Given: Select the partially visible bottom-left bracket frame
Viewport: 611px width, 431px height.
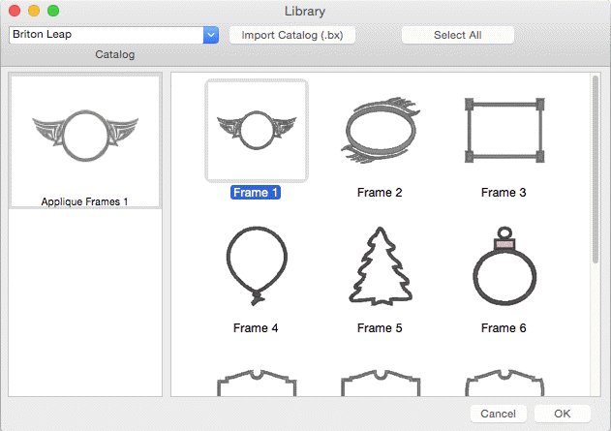Looking at the screenshot, I should [x=257, y=382].
